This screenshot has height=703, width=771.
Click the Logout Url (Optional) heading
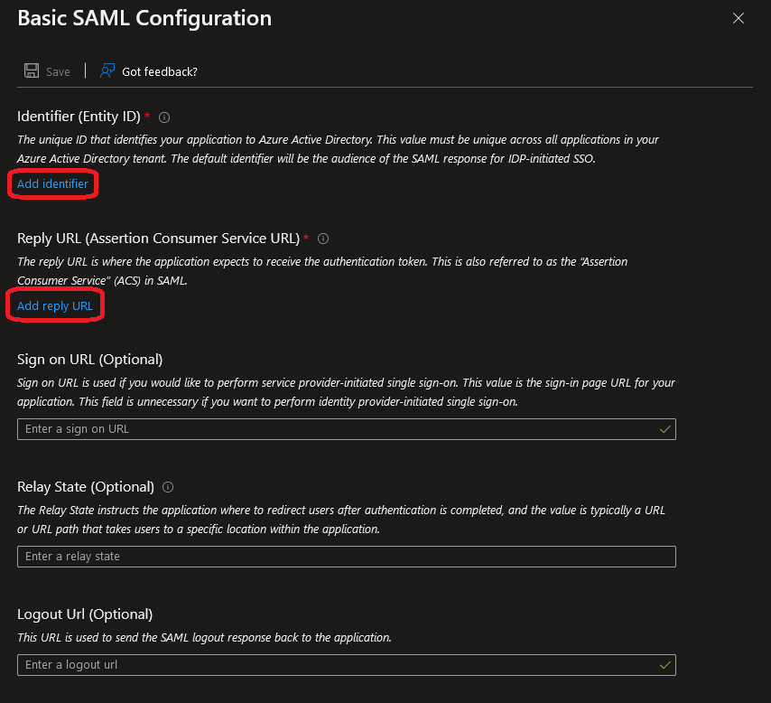pyautogui.click(x=85, y=614)
